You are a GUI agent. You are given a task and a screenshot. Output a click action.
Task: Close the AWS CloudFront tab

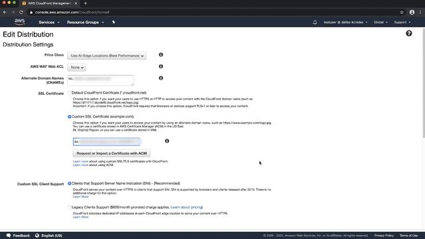(76, 3)
